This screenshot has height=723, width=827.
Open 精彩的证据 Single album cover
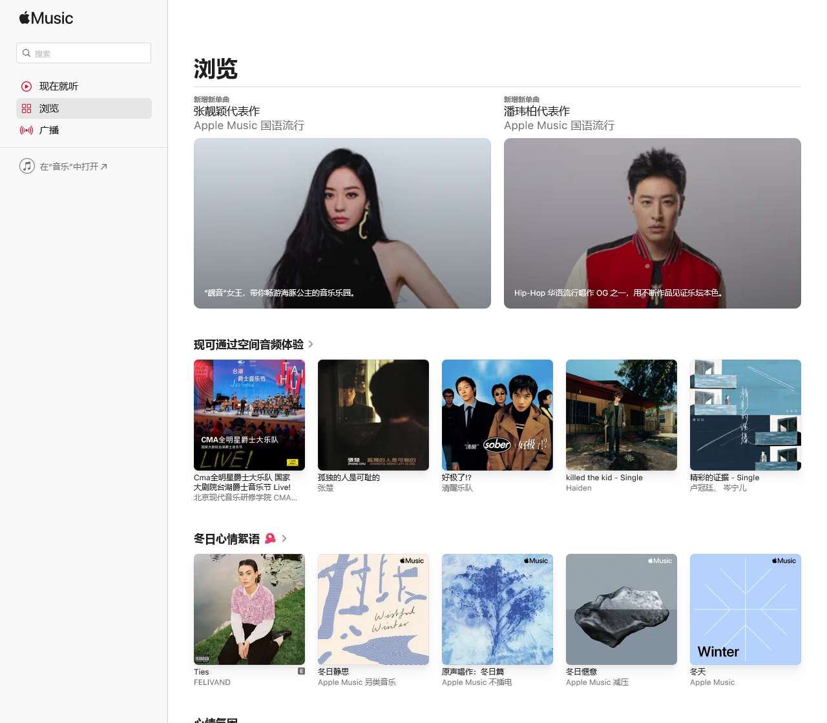point(746,415)
